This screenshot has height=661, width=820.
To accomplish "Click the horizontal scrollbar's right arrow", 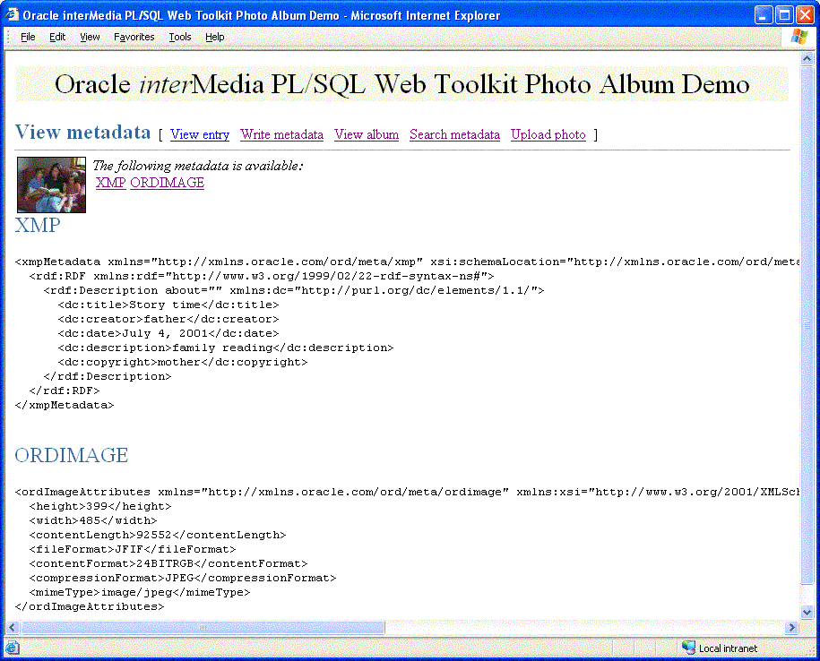I will (x=793, y=630).
